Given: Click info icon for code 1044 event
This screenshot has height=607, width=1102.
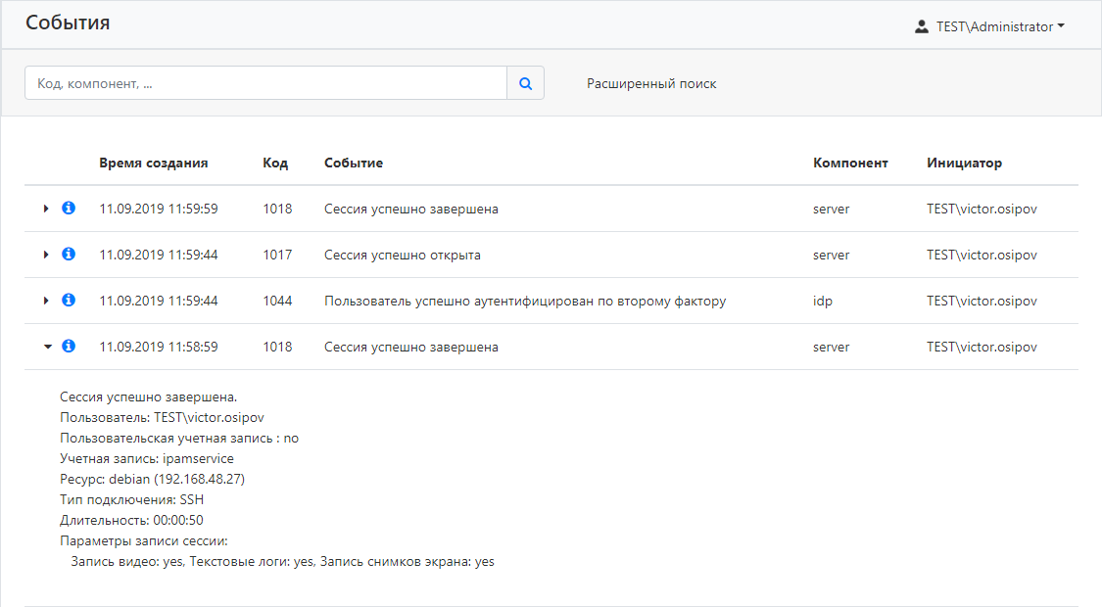Looking at the screenshot, I should [69, 301].
